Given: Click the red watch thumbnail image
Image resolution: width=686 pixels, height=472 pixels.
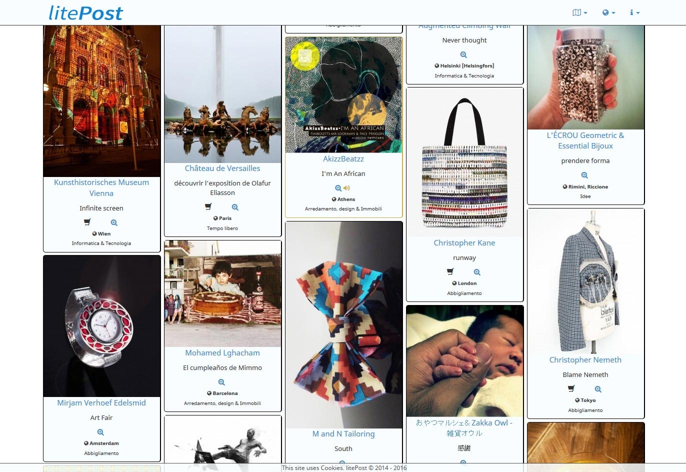Looking at the screenshot, I should pyautogui.click(x=101, y=326).
